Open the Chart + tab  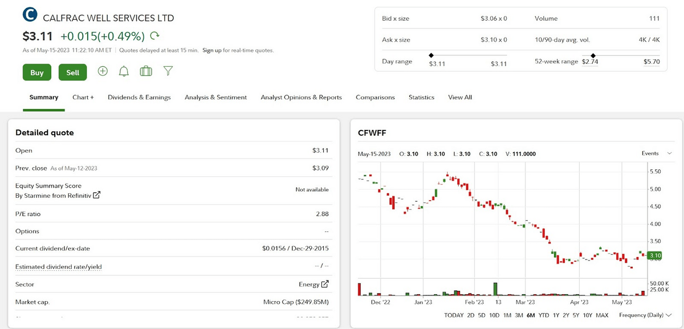tap(83, 98)
